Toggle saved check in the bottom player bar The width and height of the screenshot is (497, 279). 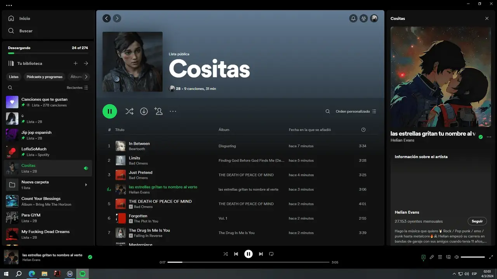[x=90, y=257]
